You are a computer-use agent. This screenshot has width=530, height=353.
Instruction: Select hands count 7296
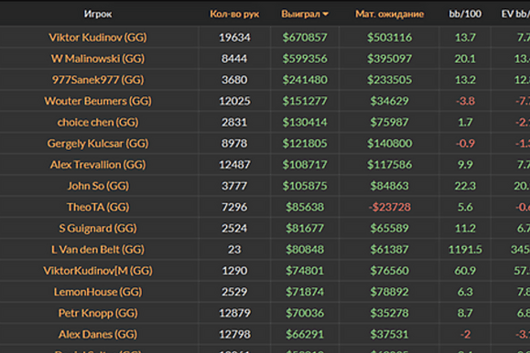(x=234, y=207)
